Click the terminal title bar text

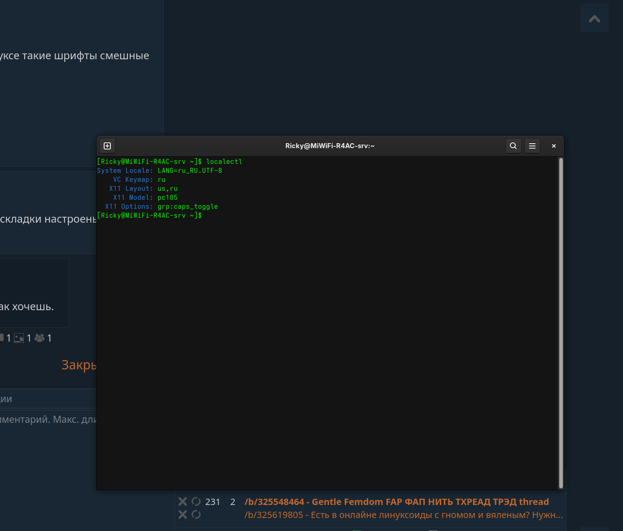pos(330,146)
